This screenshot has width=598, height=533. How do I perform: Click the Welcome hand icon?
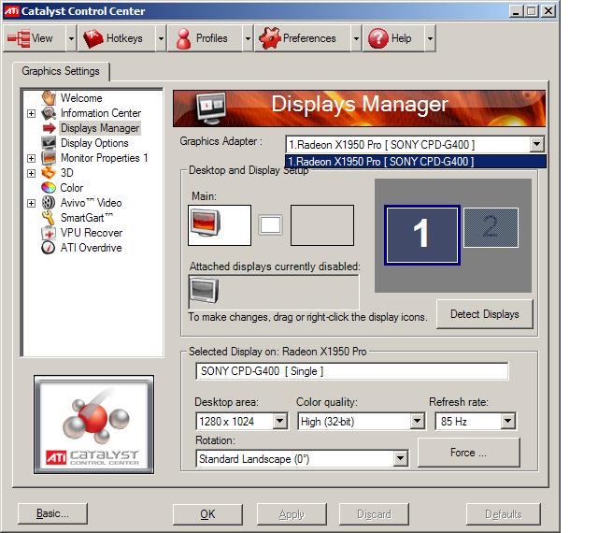[x=49, y=98]
